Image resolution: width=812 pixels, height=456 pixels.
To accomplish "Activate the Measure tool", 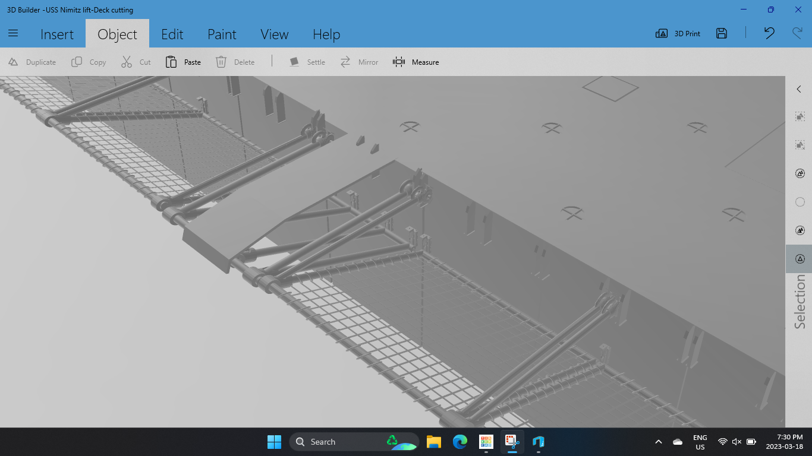I will [x=416, y=62].
